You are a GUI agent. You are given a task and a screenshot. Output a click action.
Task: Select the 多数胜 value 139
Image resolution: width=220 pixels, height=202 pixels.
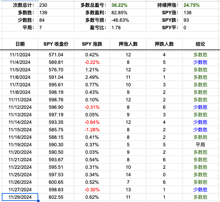43,12
